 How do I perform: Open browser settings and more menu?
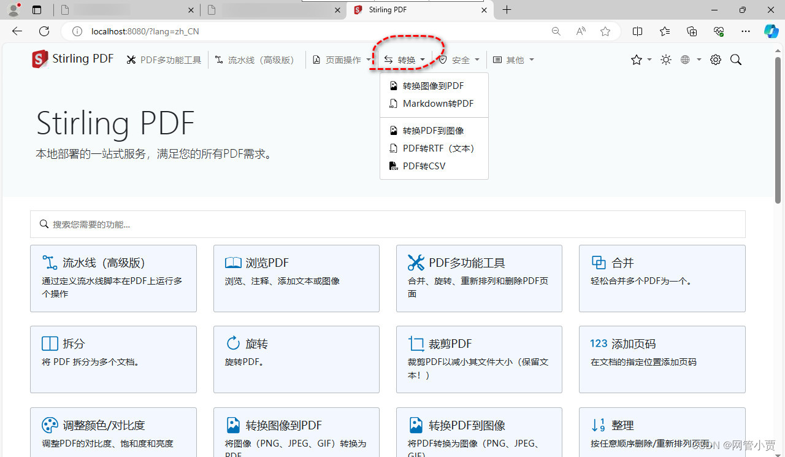click(x=746, y=31)
